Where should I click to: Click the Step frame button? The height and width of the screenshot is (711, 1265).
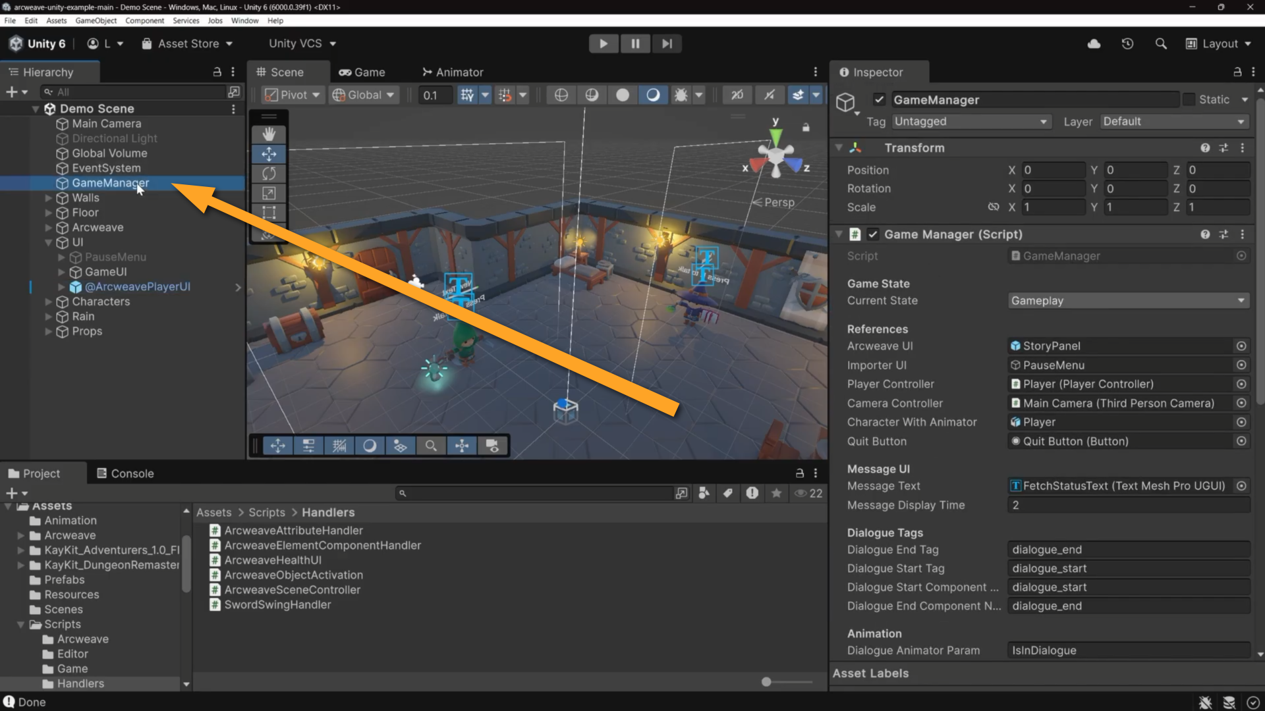point(667,43)
